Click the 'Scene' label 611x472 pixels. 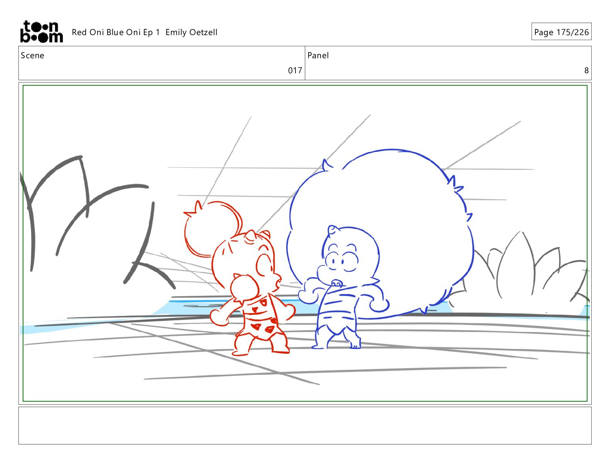[x=32, y=56]
